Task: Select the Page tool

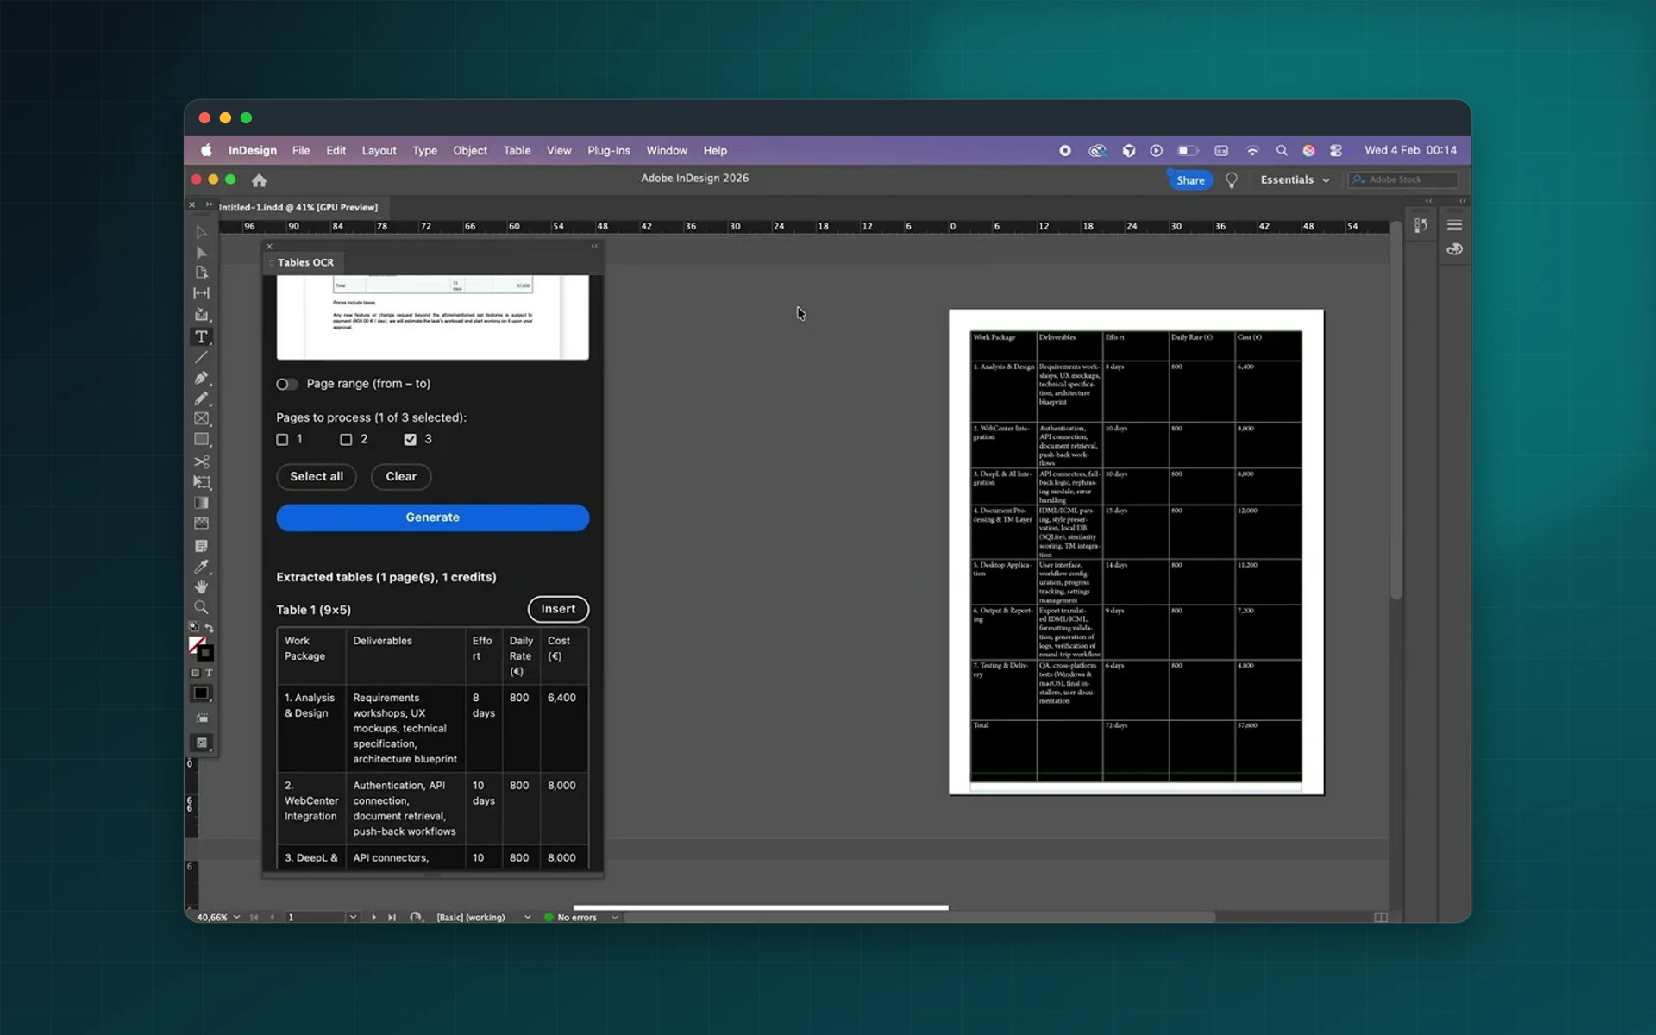Action: [201, 273]
